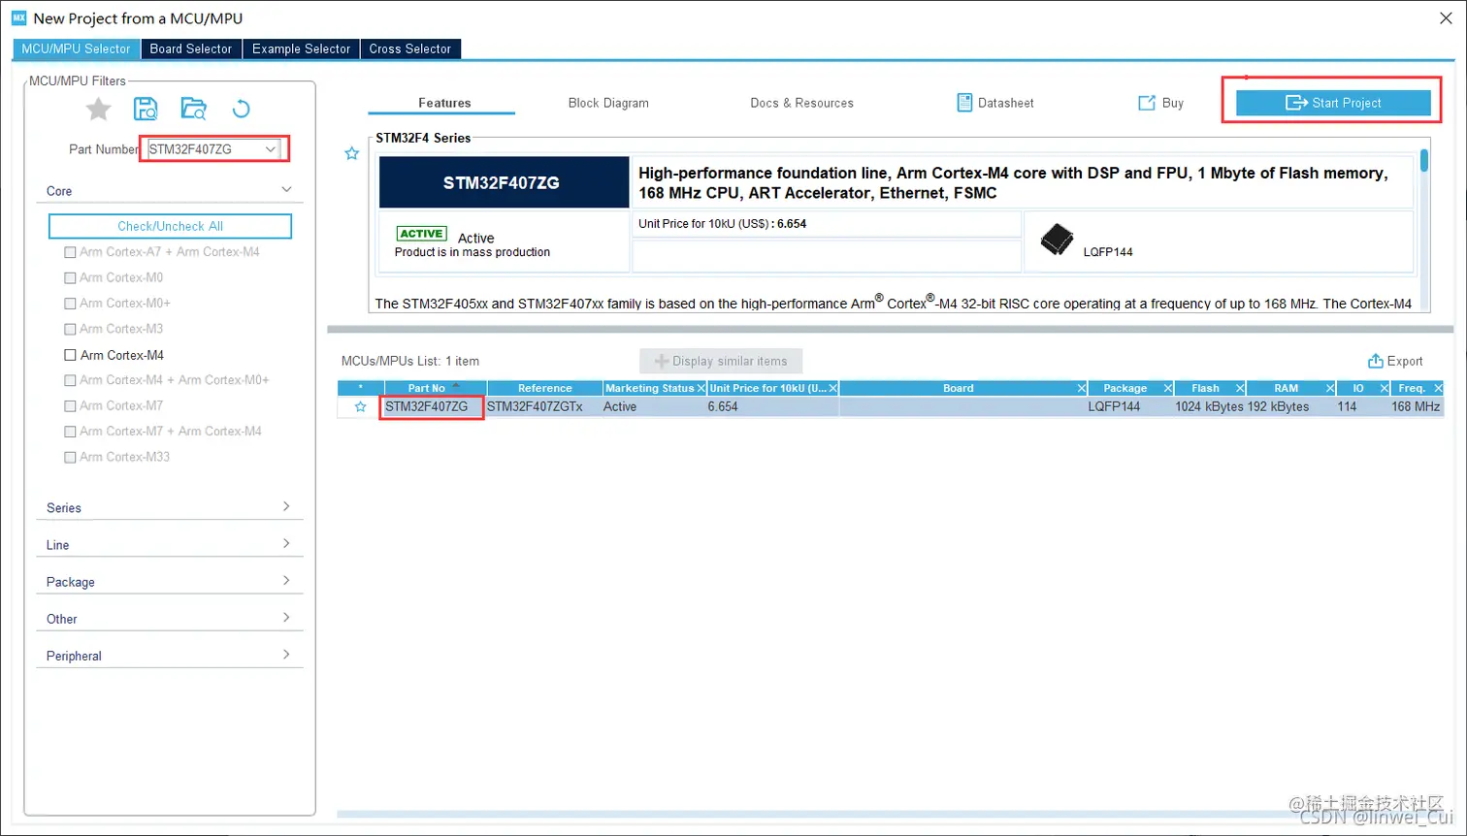Check the Arm Cortex-M7 + Arm Cortex-M4 box
This screenshot has height=836, width=1467.
coord(70,432)
